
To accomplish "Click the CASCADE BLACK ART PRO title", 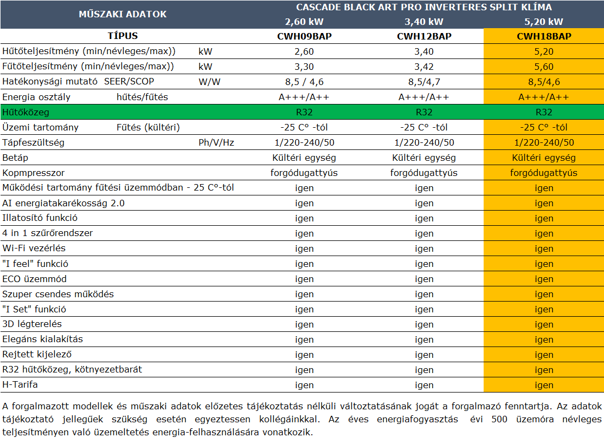I will click(x=423, y=7).
